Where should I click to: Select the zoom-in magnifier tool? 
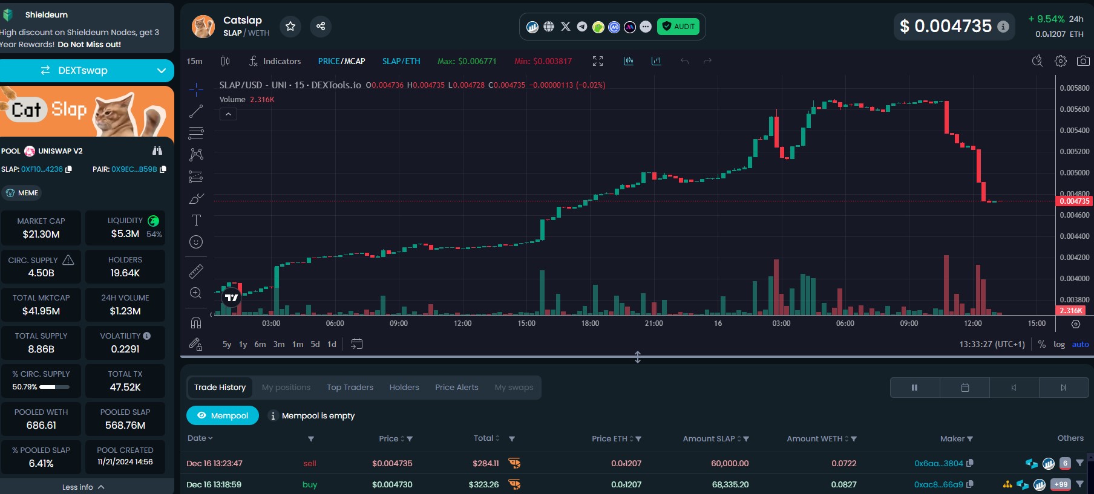pyautogui.click(x=196, y=293)
